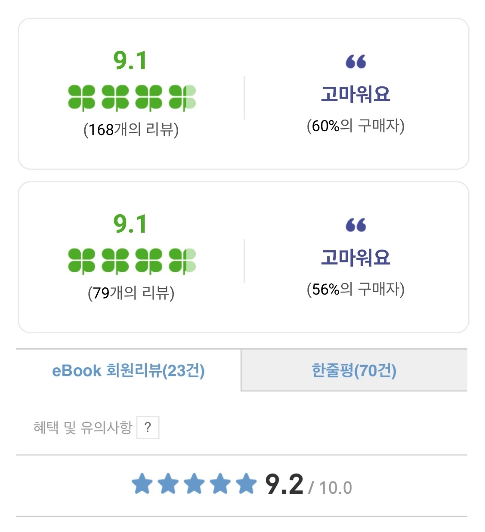Open the 168개의 리뷰 link
The width and height of the screenshot is (485, 532).
(131, 129)
